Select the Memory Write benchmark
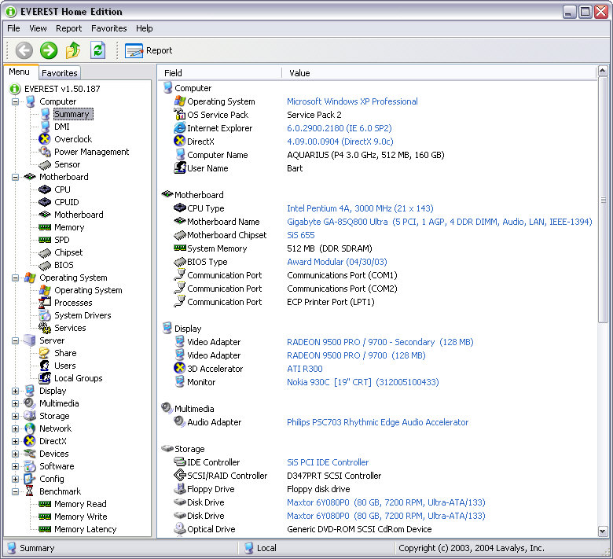Screen dimensions: 613x559 coord(80,517)
